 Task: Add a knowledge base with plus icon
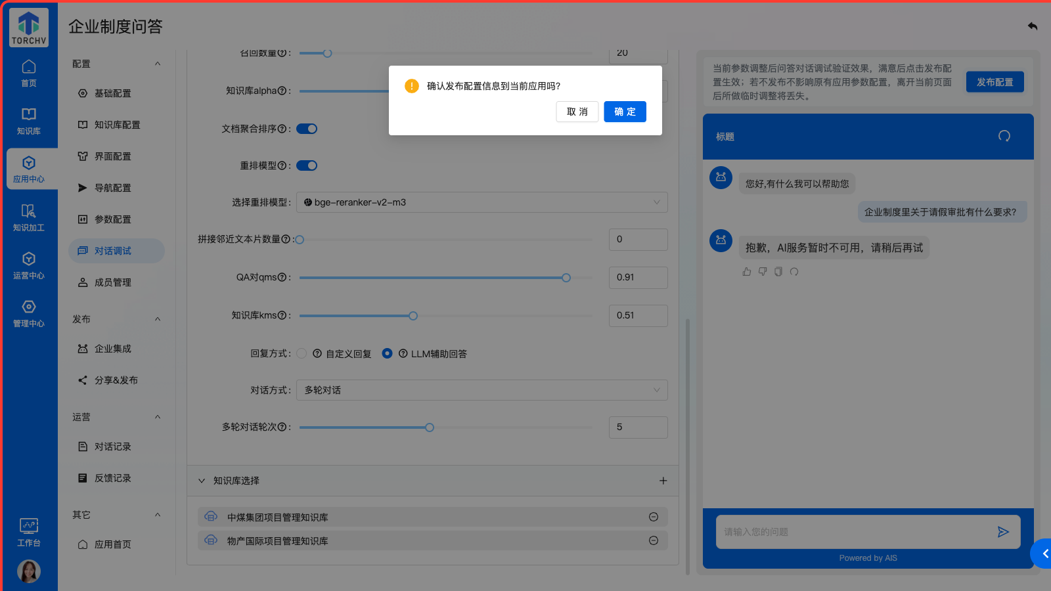pos(663,481)
